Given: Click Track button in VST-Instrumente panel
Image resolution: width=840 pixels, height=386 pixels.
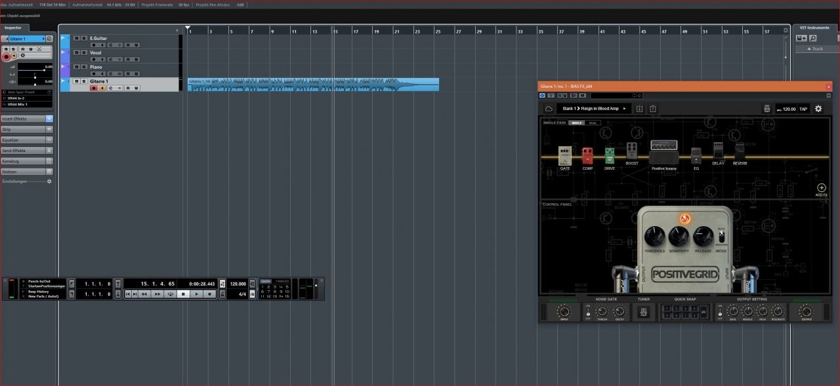Looking at the screenshot, I should point(816,48).
